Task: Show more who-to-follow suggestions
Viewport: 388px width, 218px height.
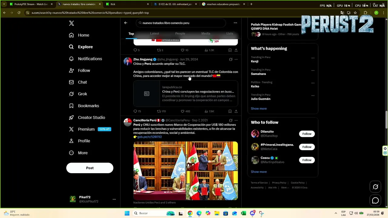Action: (259, 172)
